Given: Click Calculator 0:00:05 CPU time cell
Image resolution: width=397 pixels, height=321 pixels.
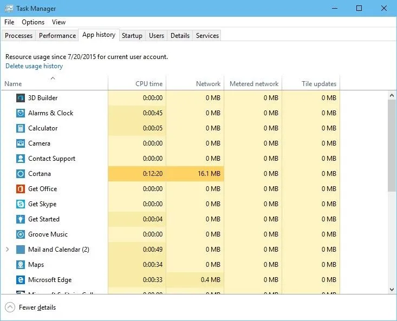Looking at the screenshot, I should click(137, 128).
